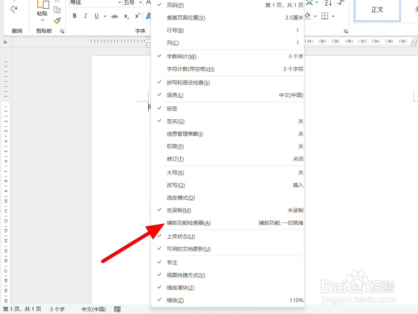Viewport: 418px width, 314px height.
Task: Enable 字符计数(带空格)(H) option
Action: (227, 69)
